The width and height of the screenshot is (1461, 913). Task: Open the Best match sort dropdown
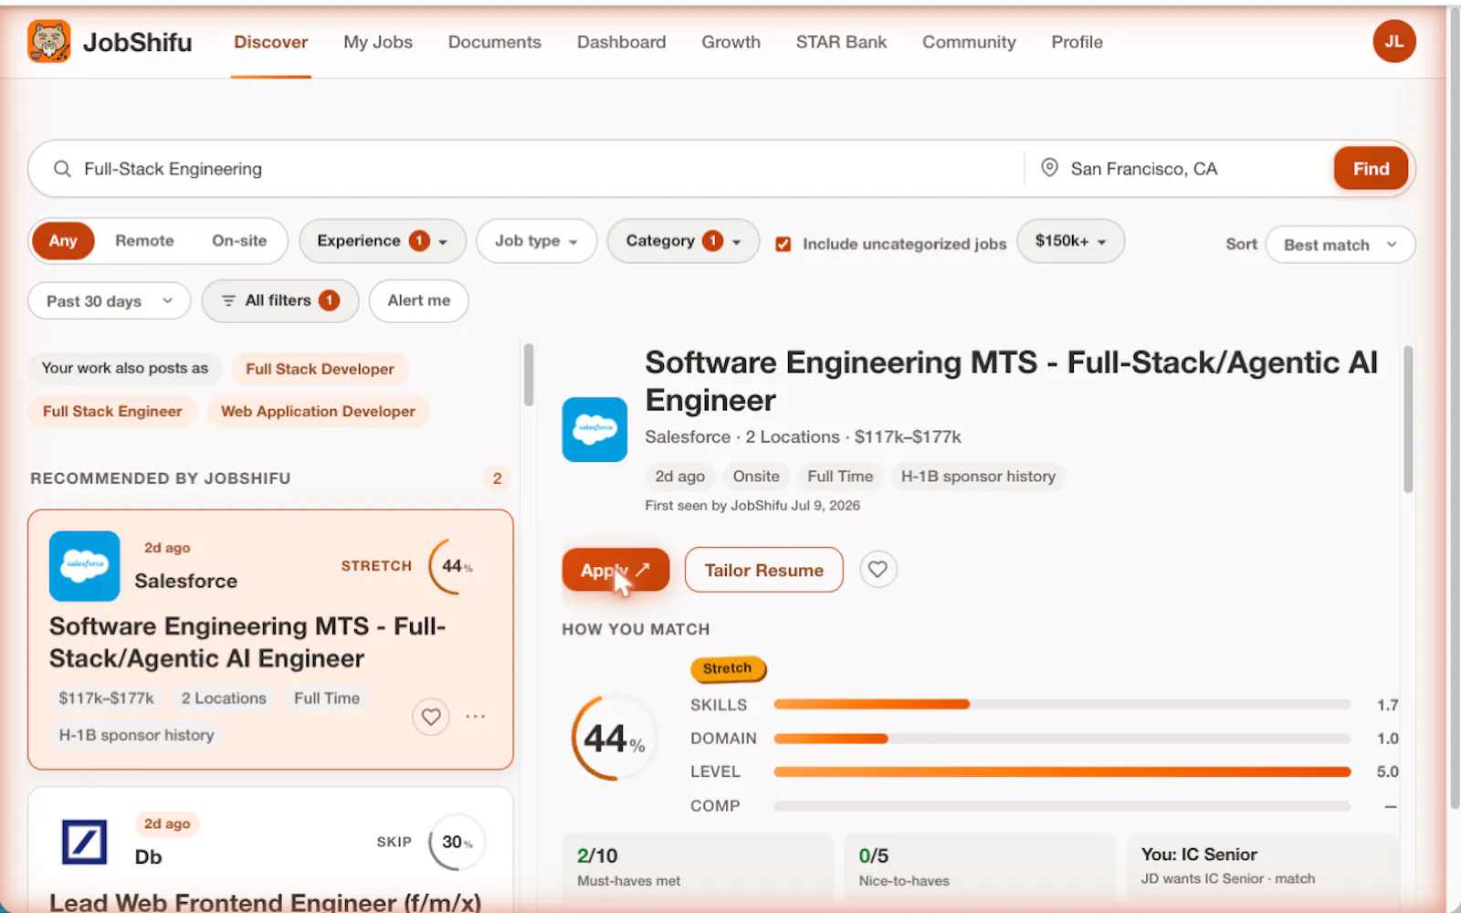(1340, 245)
